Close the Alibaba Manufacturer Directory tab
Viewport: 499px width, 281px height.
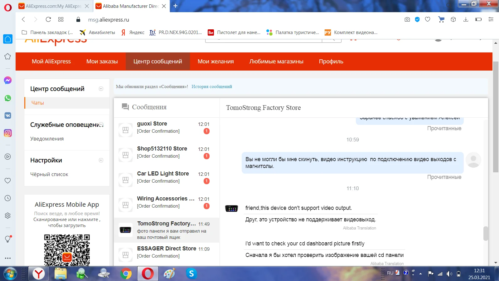(164, 6)
